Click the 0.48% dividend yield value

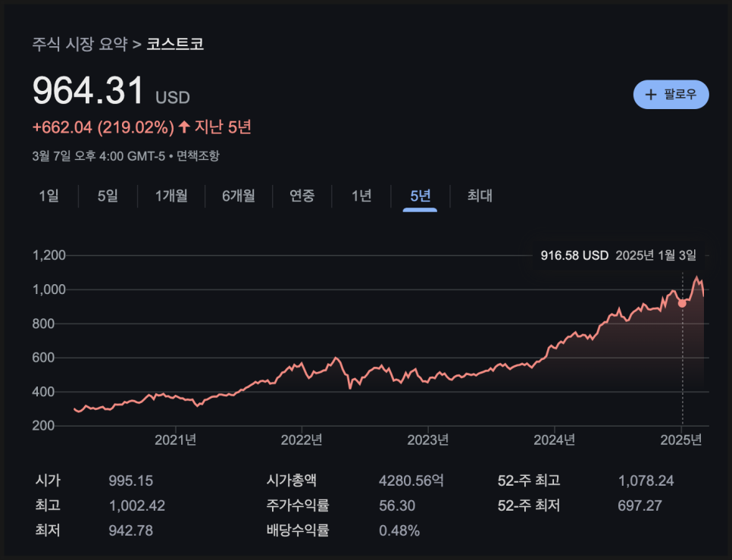coord(399,530)
